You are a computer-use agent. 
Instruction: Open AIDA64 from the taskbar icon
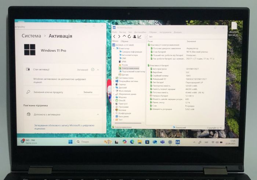pos(178,142)
